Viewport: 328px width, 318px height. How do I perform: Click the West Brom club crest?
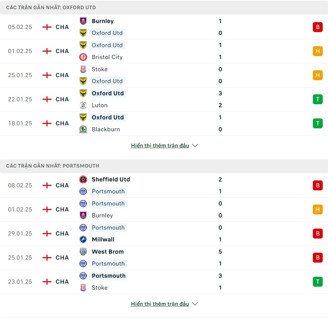coord(83,251)
